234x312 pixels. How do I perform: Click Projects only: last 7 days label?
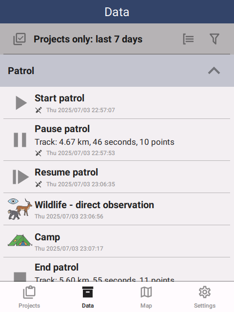pos(88,39)
